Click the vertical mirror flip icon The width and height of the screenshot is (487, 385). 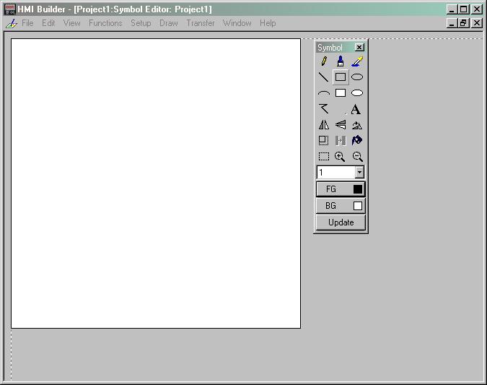[x=341, y=125]
